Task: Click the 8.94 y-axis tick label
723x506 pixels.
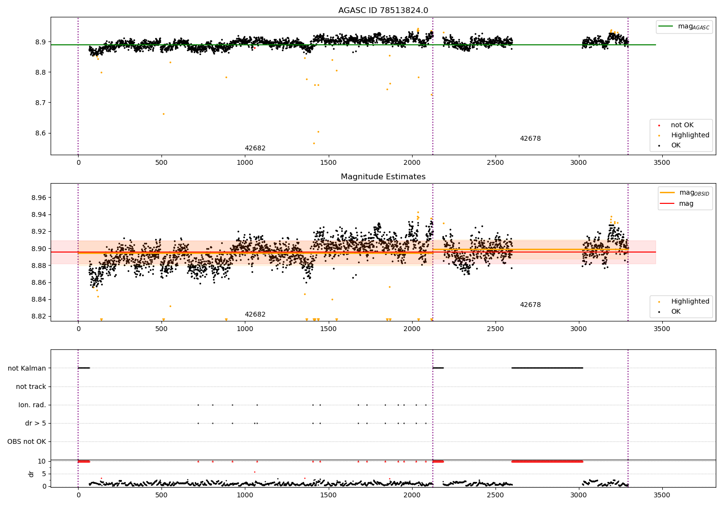Action: [x=39, y=215]
